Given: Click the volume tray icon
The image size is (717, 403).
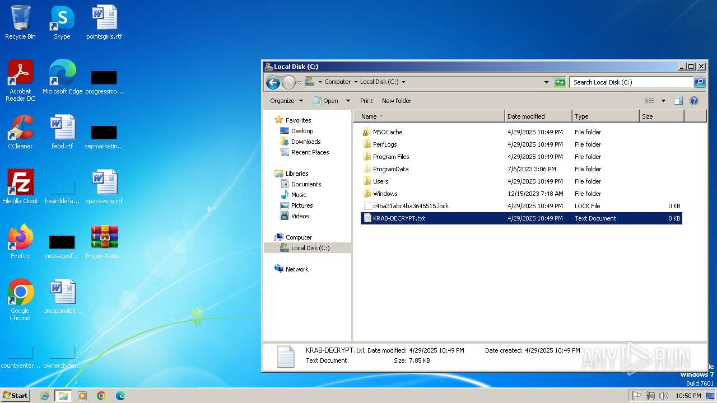Looking at the screenshot, I should (664, 396).
